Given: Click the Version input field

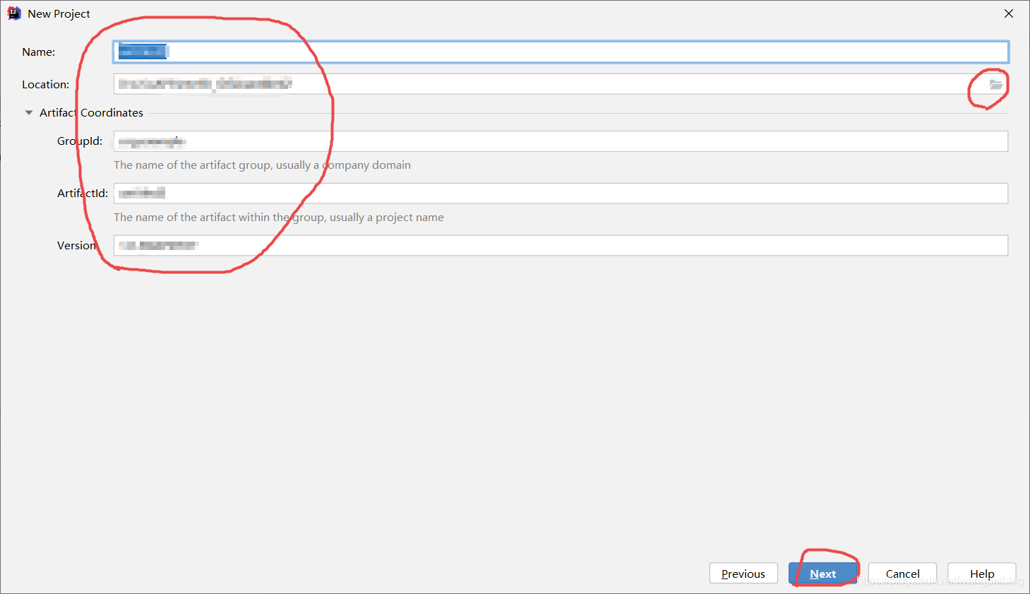Looking at the screenshot, I should [561, 246].
